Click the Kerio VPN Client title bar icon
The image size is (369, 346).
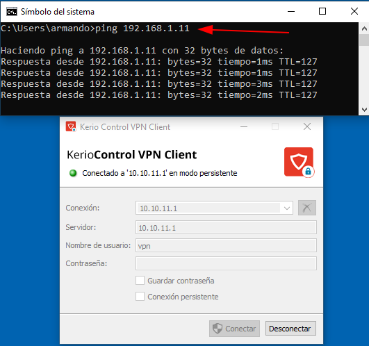click(x=71, y=126)
